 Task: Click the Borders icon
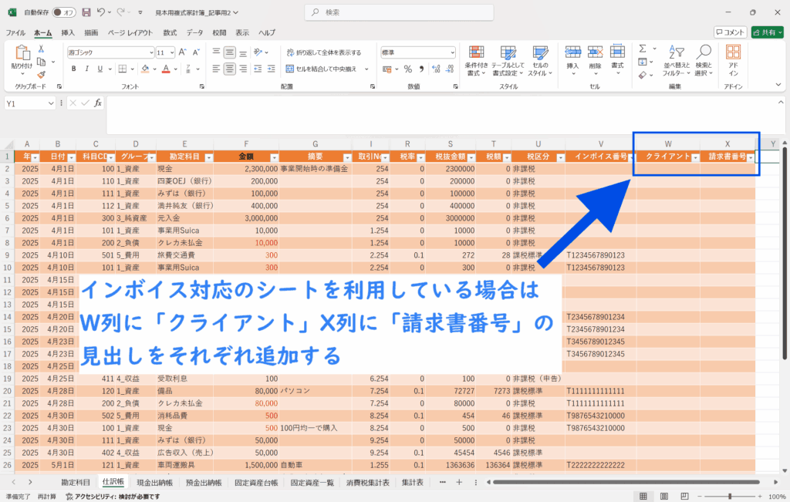click(x=123, y=69)
